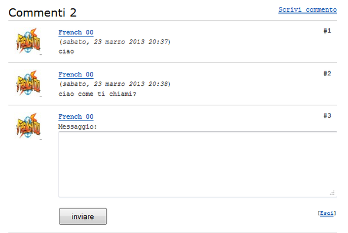Click French 00 username above Messaggio label
348x233 pixels.
(76, 116)
